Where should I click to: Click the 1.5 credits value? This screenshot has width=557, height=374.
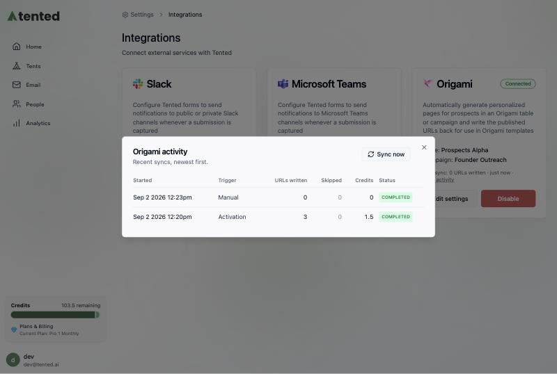(369, 217)
